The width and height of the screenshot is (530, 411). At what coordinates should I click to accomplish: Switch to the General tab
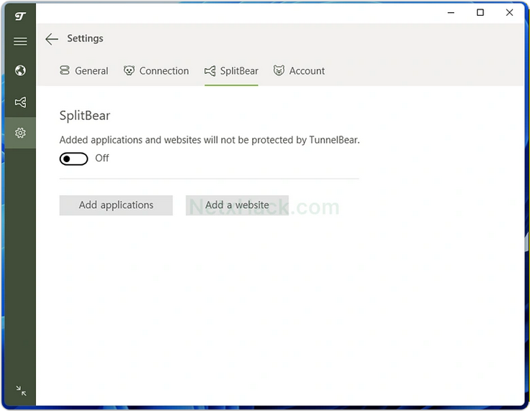(91, 71)
